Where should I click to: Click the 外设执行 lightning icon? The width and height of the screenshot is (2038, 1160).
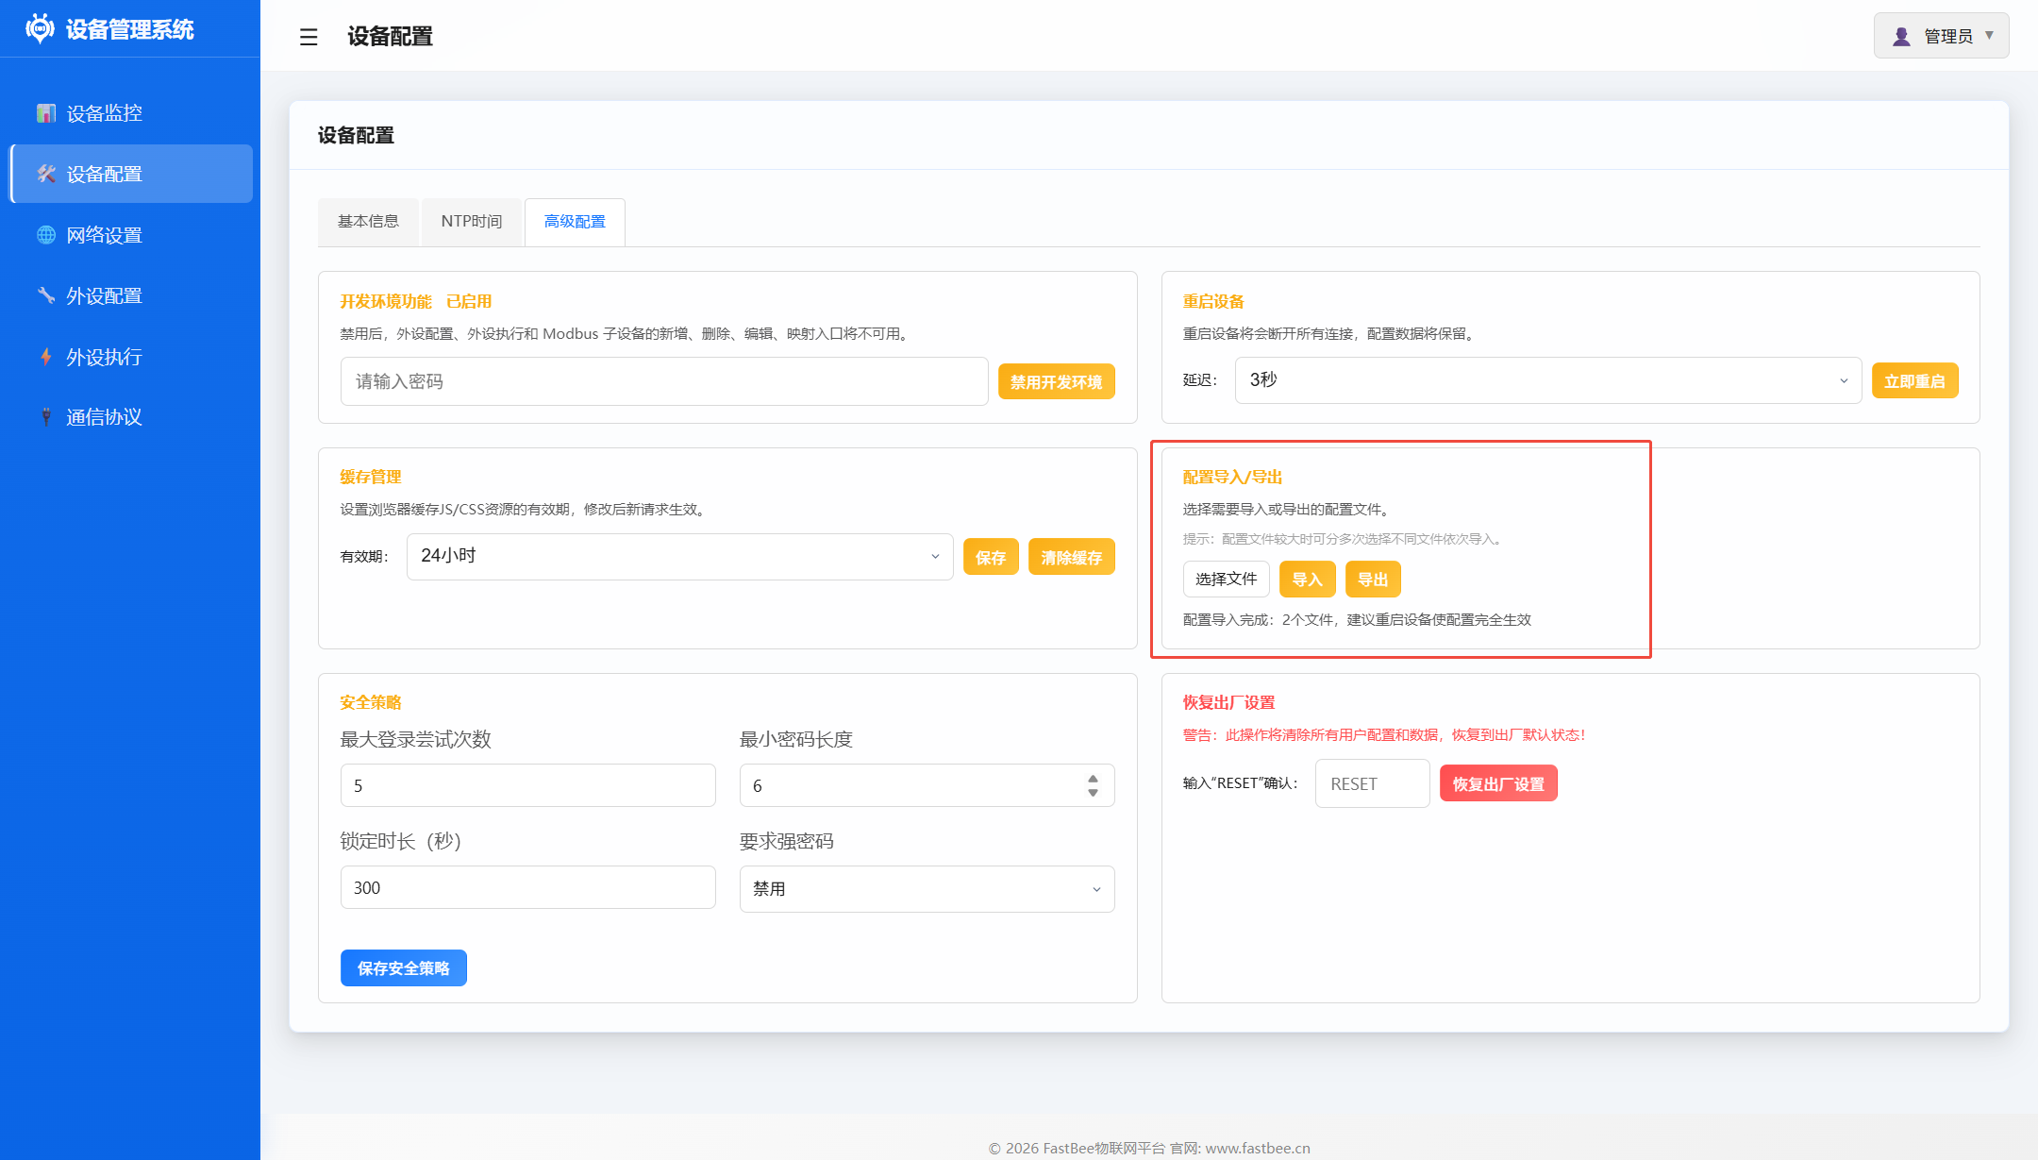46,357
